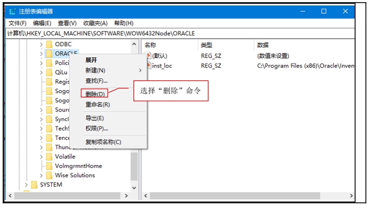This screenshot has width=371, height=209.
Task: Select the Volatile tree item
Action: point(65,156)
